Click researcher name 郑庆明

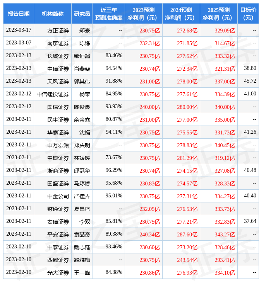point(82,145)
